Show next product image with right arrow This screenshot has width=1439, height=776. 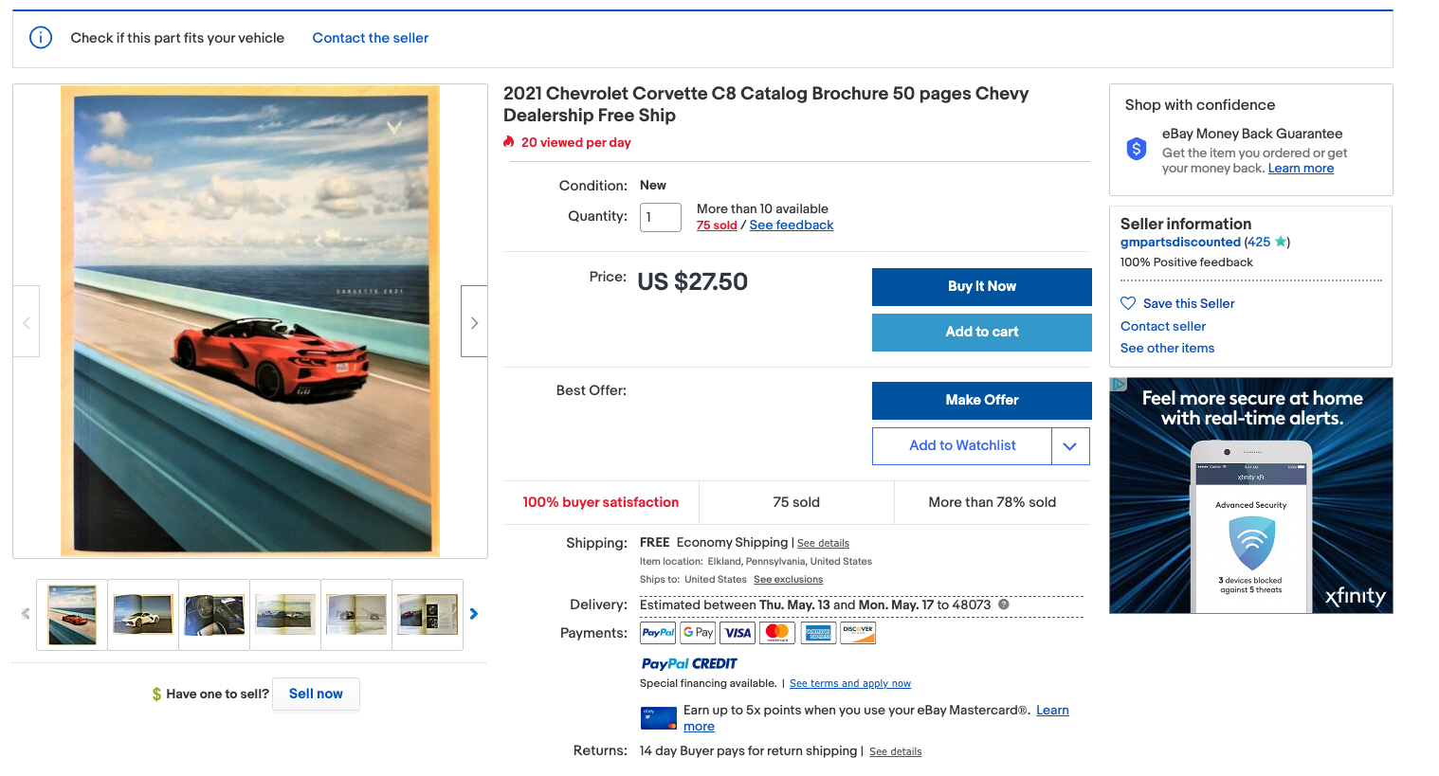tap(474, 322)
